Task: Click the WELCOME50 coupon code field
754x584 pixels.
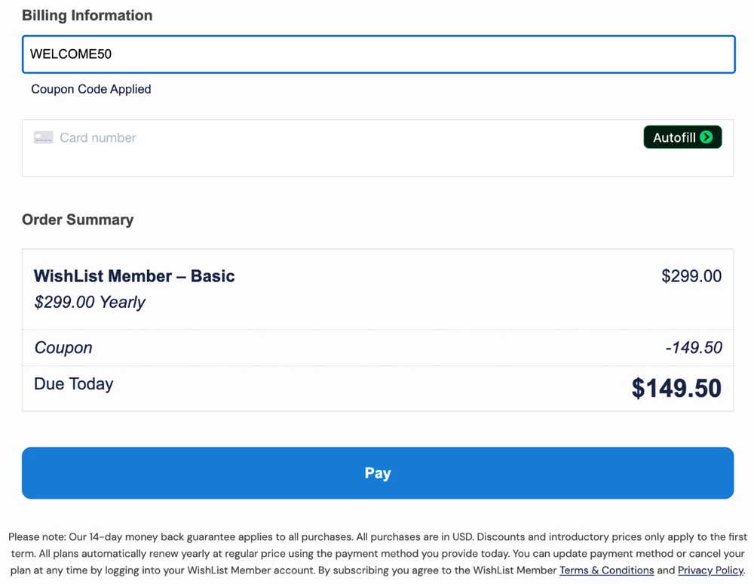Action: (379, 54)
